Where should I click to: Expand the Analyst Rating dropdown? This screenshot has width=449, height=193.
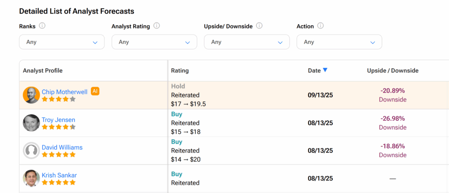[x=154, y=42]
